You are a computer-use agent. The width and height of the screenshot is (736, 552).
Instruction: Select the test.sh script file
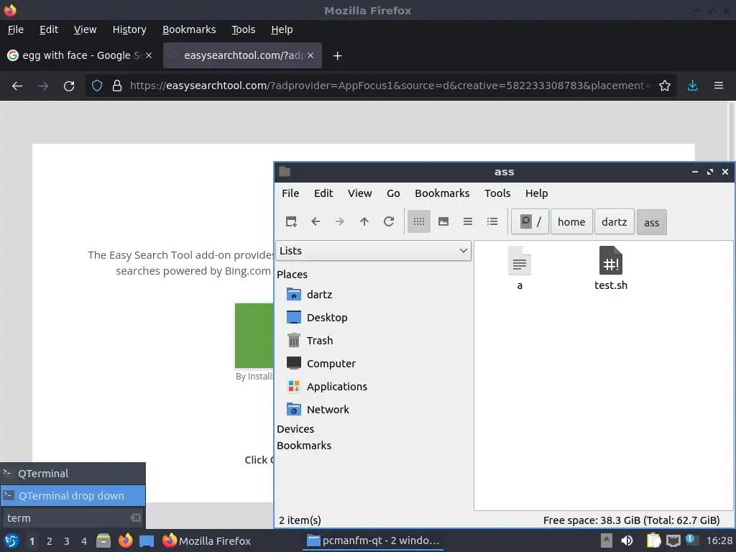click(x=611, y=268)
